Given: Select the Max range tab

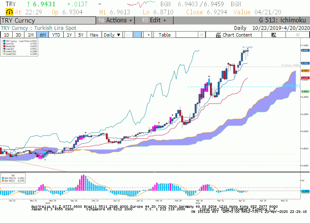Looking at the screenshot, I should pos(94,35).
